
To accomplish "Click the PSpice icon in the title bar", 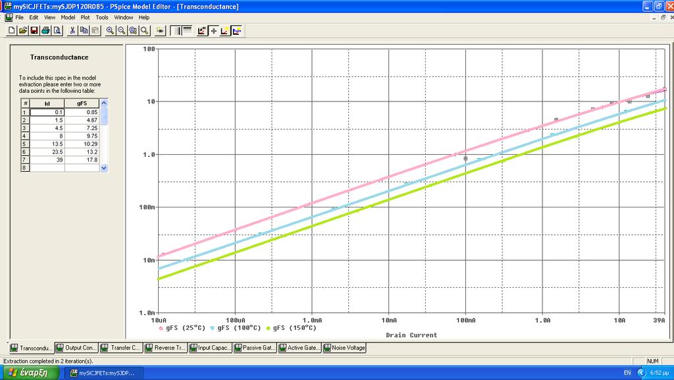I will click(x=8, y=7).
